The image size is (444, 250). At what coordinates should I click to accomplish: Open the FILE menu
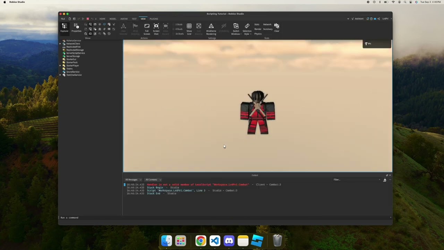(x=63, y=19)
